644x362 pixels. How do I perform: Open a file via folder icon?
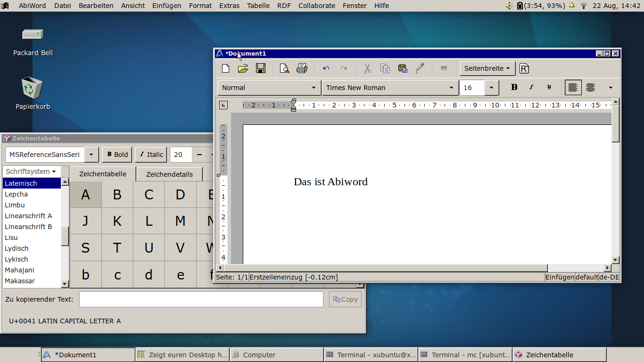point(243,68)
